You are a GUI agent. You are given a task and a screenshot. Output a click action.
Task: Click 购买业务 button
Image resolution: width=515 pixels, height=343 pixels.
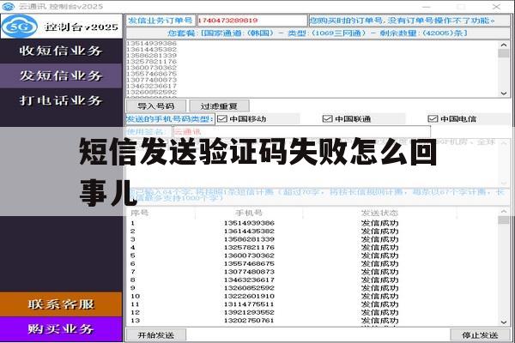click(x=61, y=329)
